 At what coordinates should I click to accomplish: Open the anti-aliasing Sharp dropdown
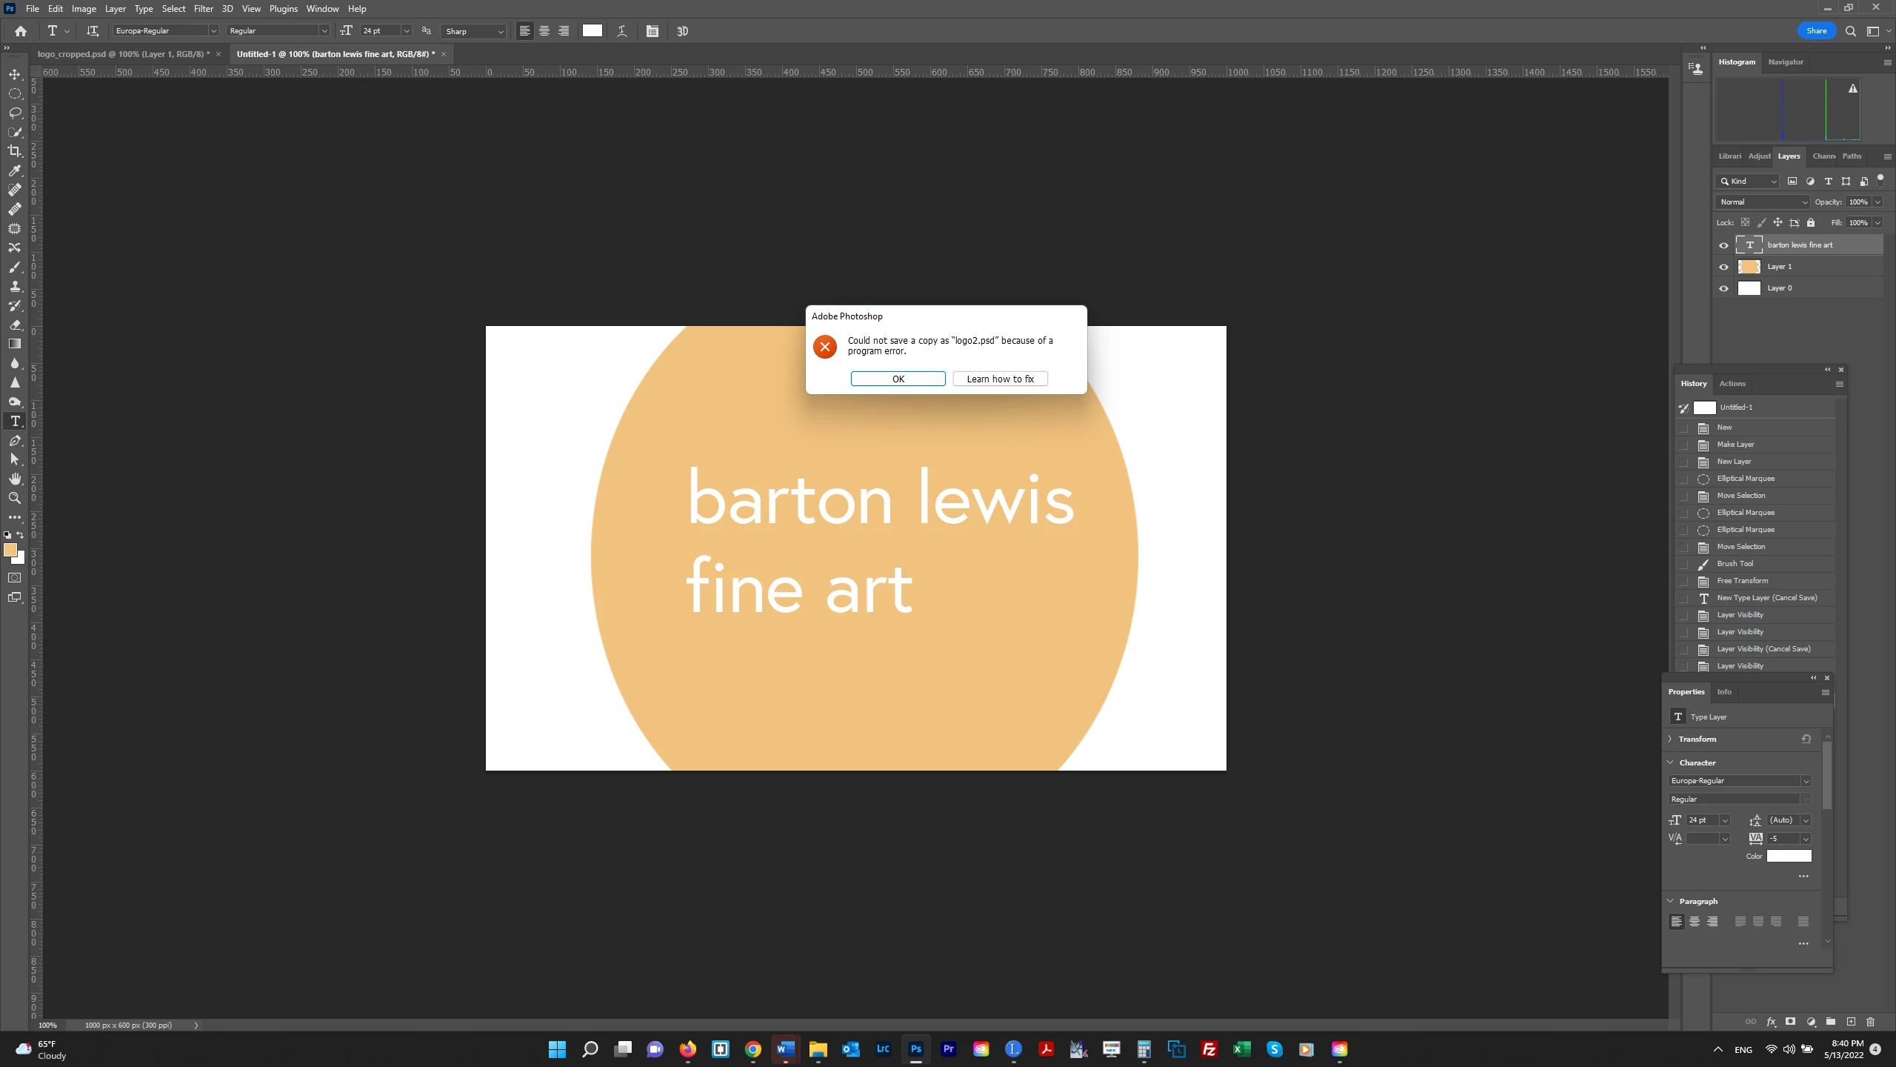(x=474, y=31)
